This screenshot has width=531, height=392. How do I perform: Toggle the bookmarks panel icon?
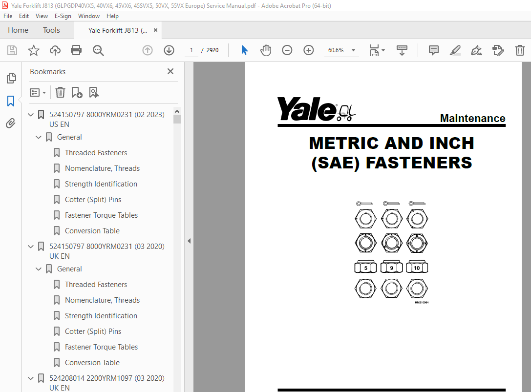11,101
